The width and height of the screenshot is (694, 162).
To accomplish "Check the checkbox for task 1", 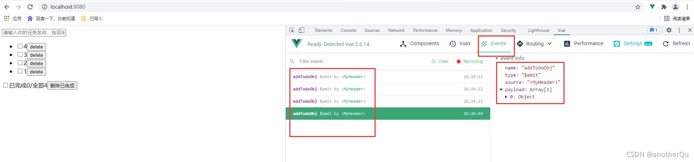I will [x=20, y=71].
